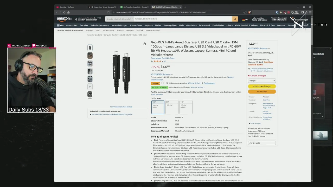This screenshot has width=333, height=187.
Task: Open the browser home page icon
Action: [x=68, y=12]
